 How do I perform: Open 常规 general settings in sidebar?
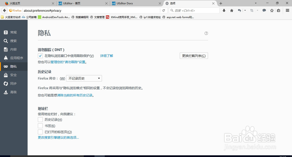coord(14,32)
